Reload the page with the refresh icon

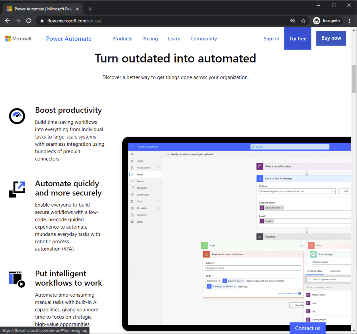(x=29, y=21)
